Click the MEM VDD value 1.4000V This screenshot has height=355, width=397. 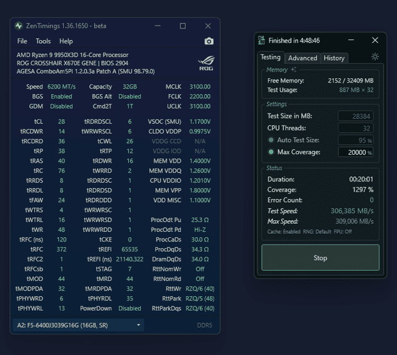(x=200, y=161)
